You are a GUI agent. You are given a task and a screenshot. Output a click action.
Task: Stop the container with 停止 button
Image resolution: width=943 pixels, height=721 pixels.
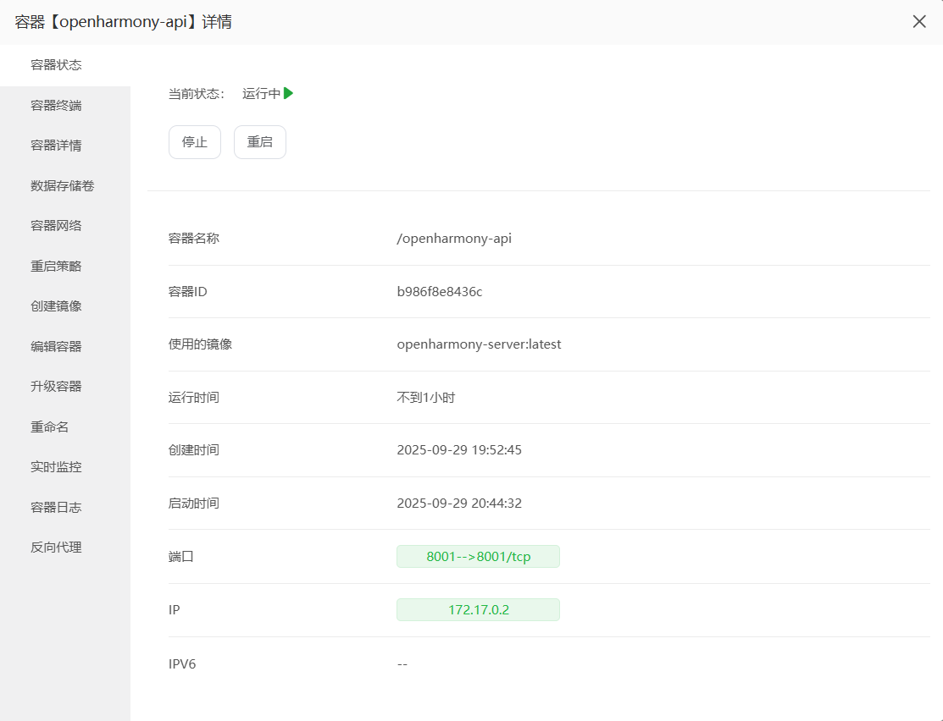pyautogui.click(x=195, y=142)
